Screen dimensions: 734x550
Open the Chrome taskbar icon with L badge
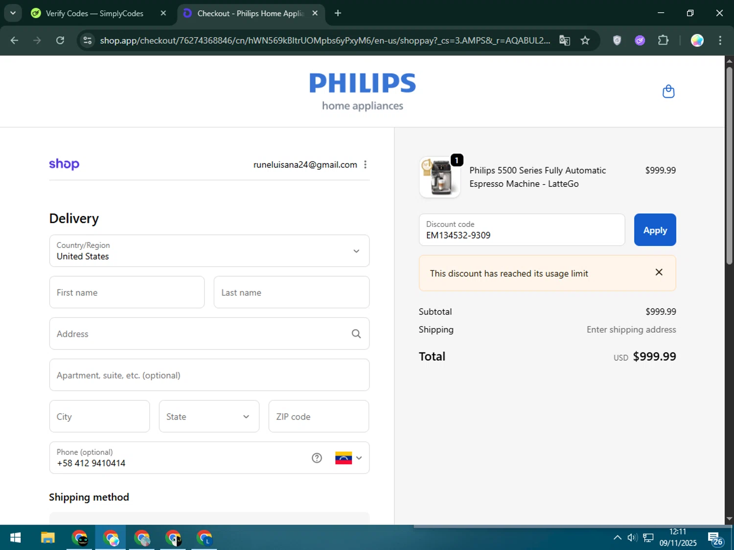(x=205, y=538)
